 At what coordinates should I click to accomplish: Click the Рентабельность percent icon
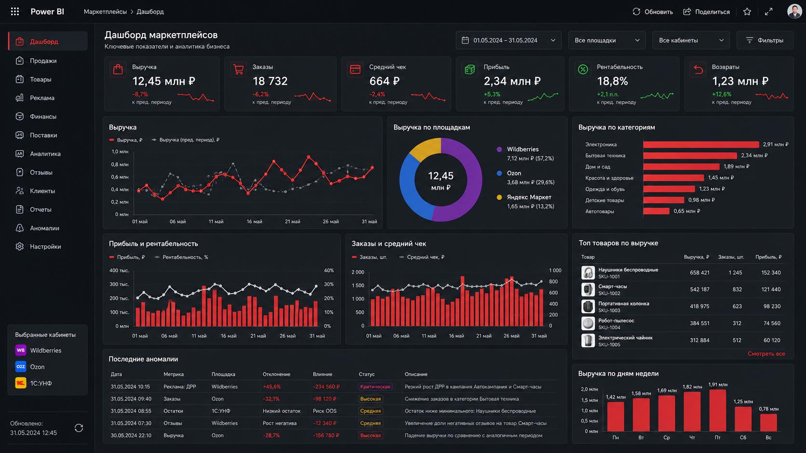[583, 69]
